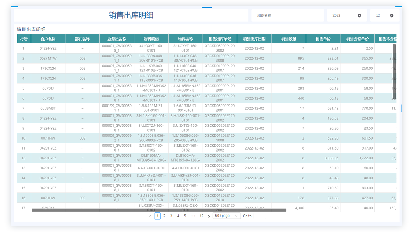Click the vertical scrollbar of the table
This screenshot has height=232, width=413.
(394, 71)
